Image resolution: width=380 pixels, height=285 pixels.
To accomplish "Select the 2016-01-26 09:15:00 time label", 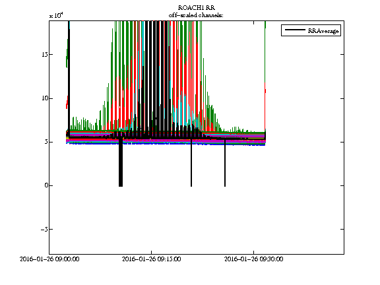I will (152, 259).
